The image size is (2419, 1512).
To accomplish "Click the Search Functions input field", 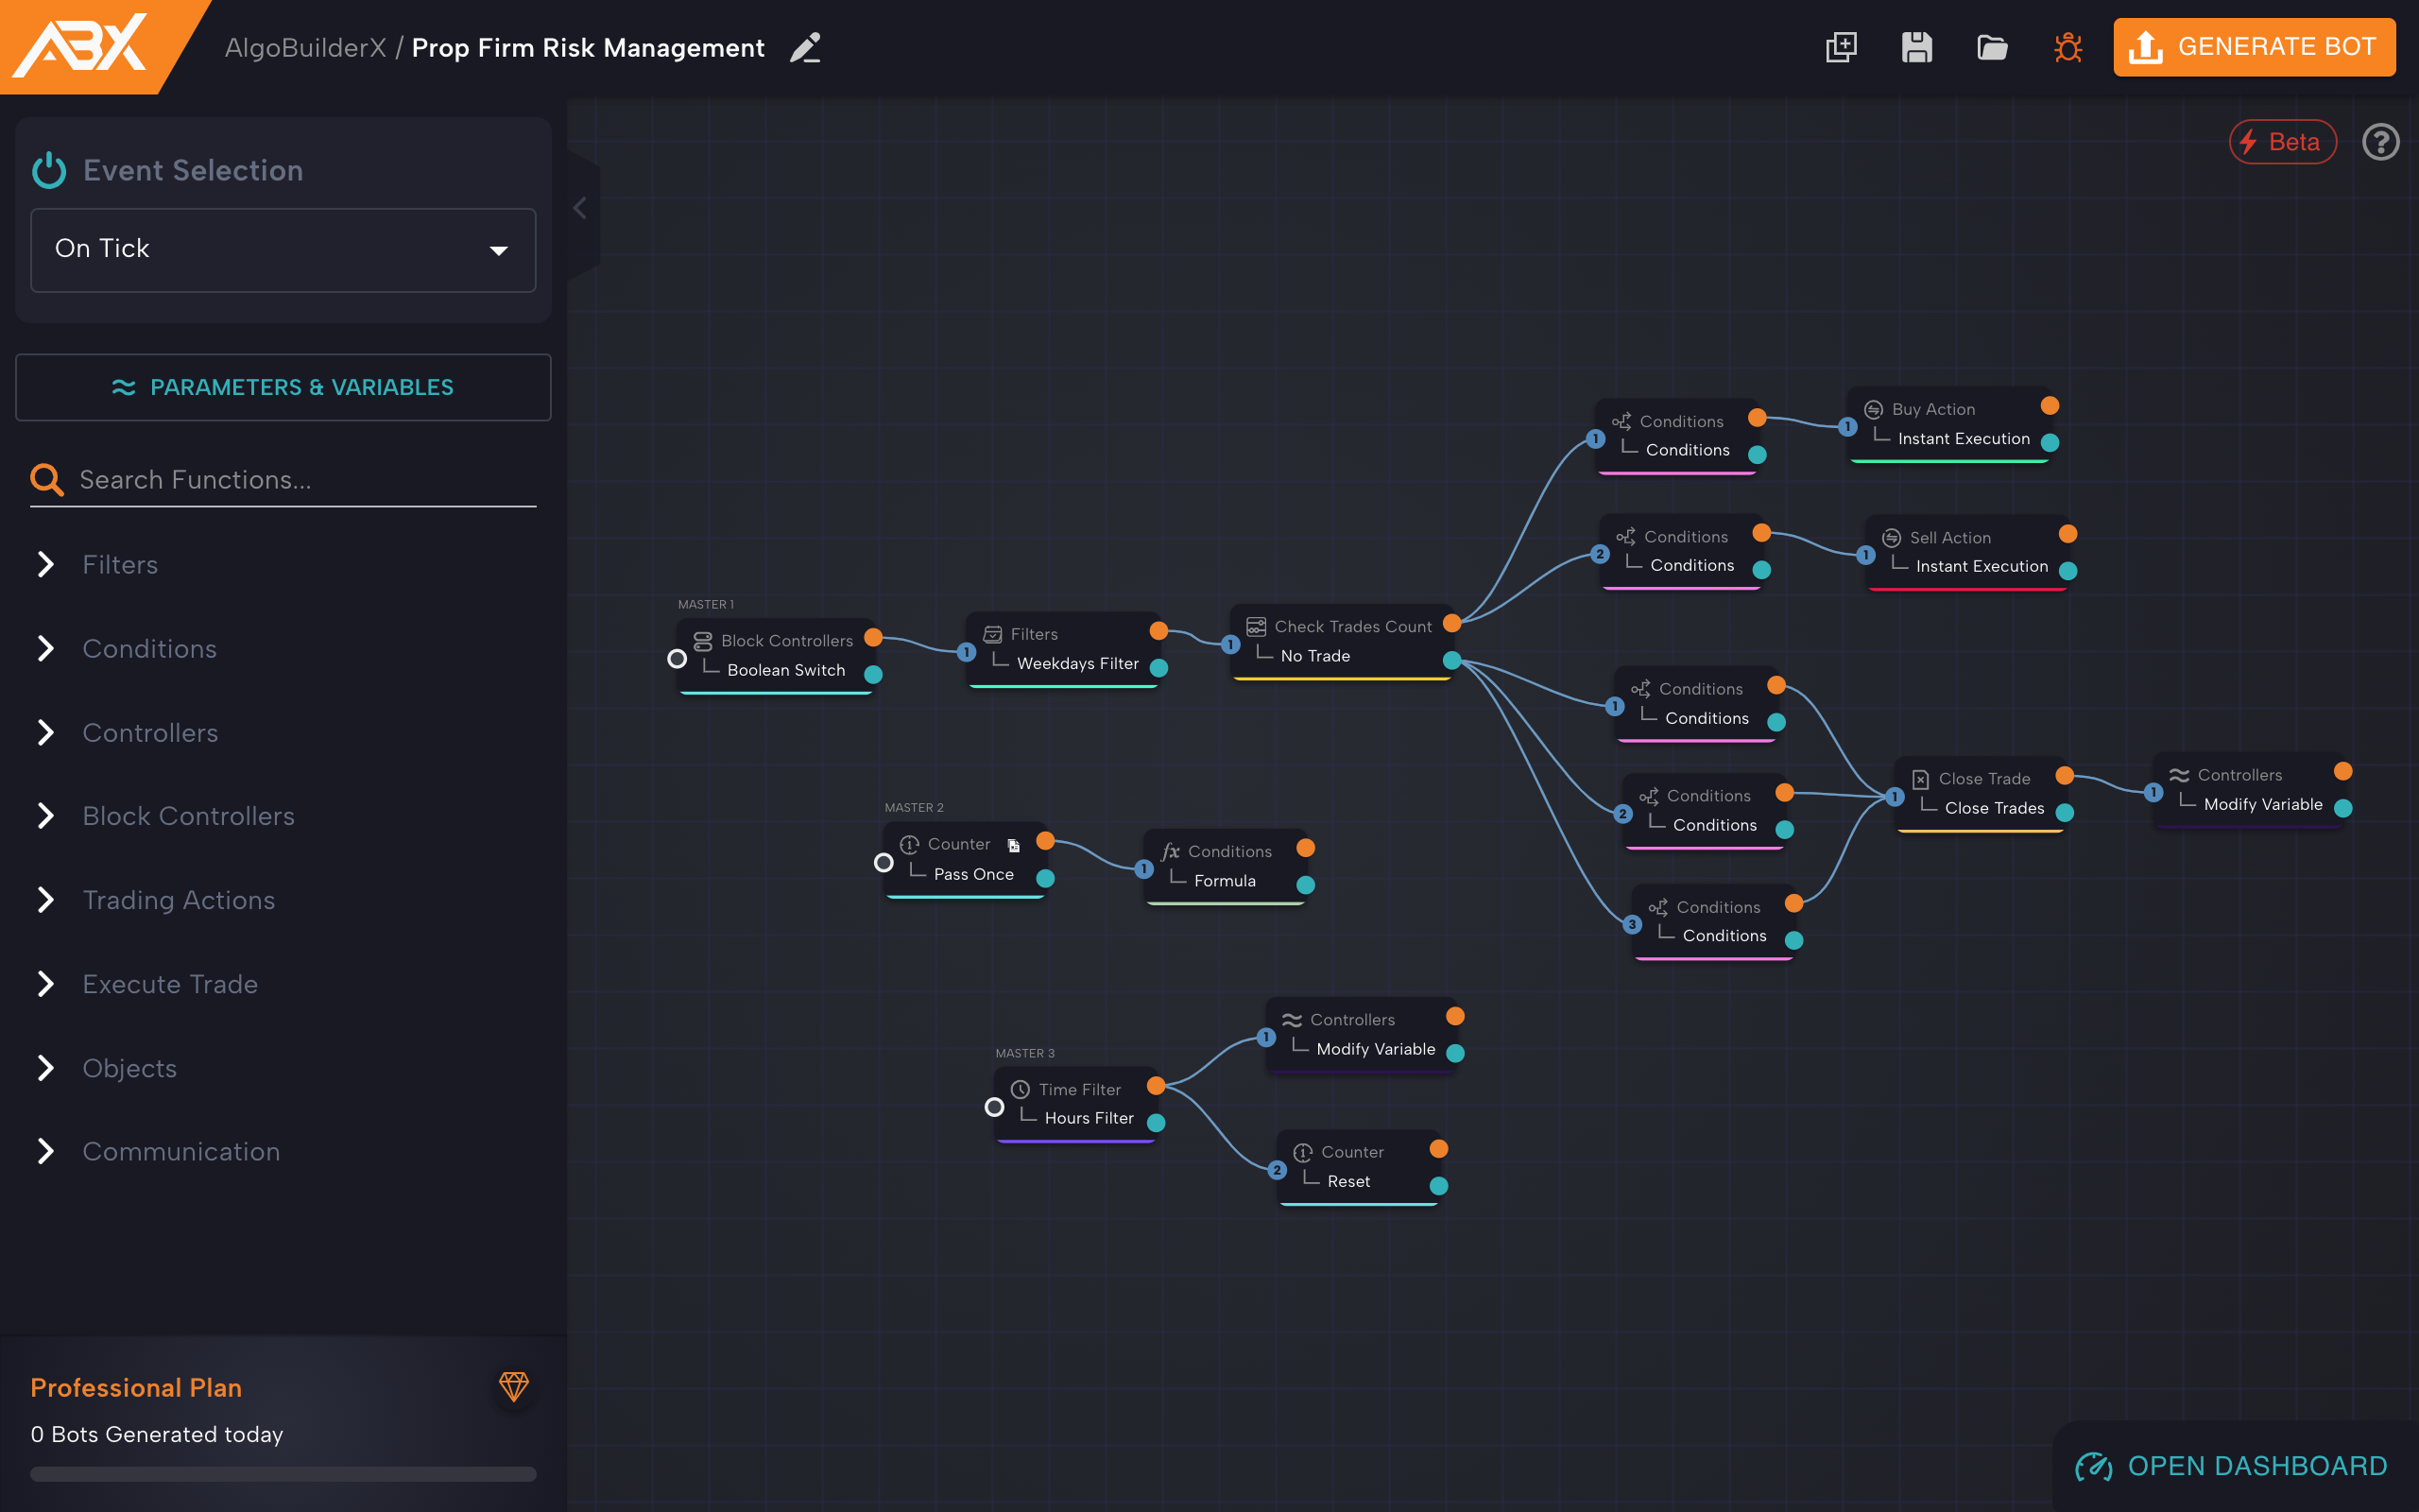I will pos(300,480).
